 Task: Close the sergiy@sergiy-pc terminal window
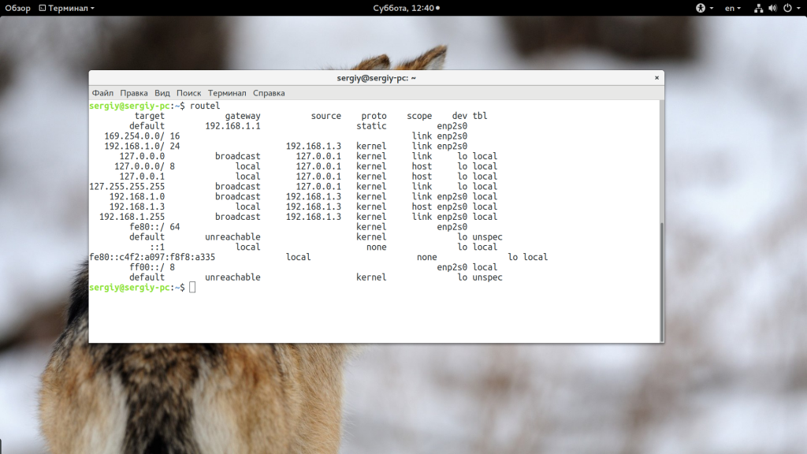pyautogui.click(x=656, y=78)
